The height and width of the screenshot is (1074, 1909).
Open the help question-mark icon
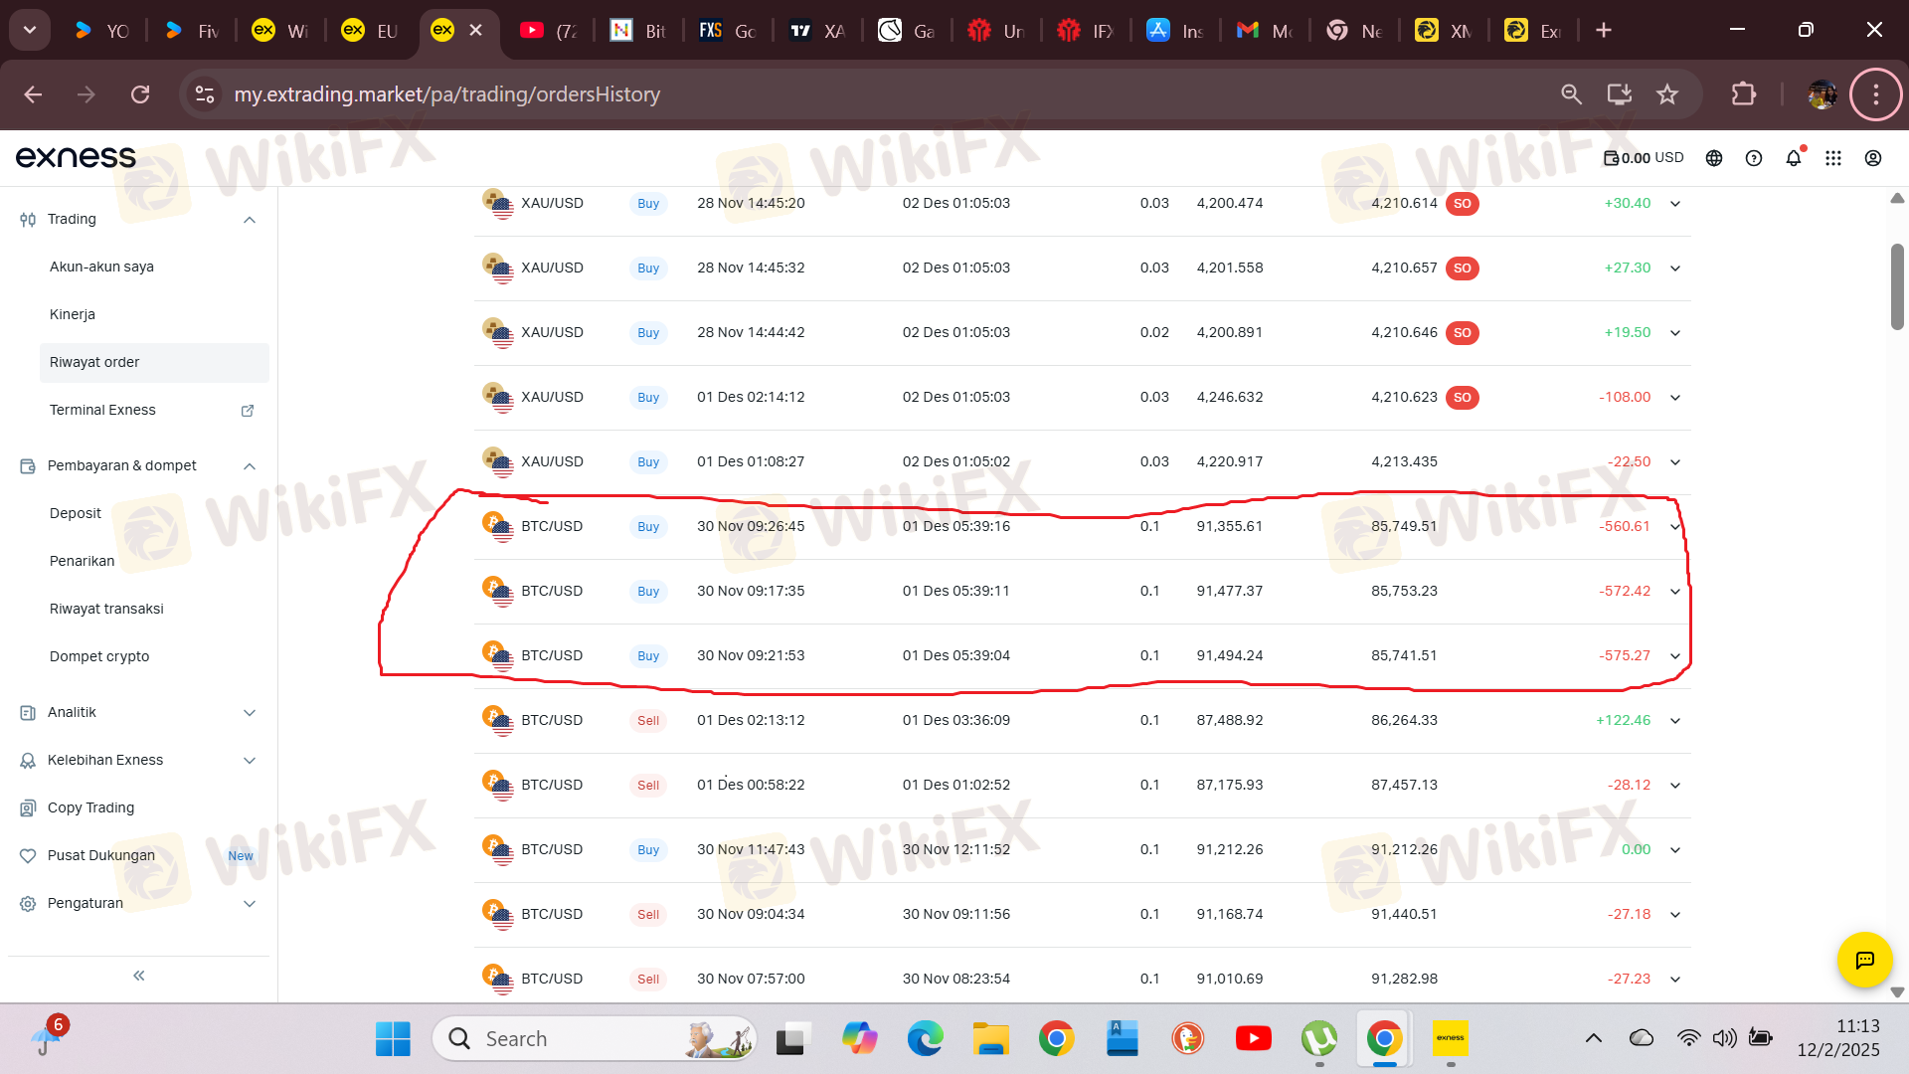point(1754,158)
